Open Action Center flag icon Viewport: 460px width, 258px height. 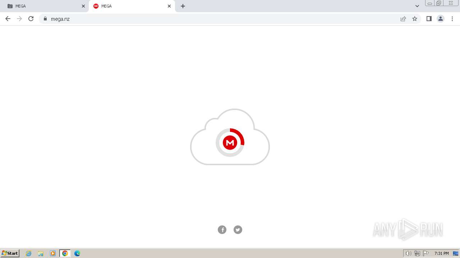426,253
